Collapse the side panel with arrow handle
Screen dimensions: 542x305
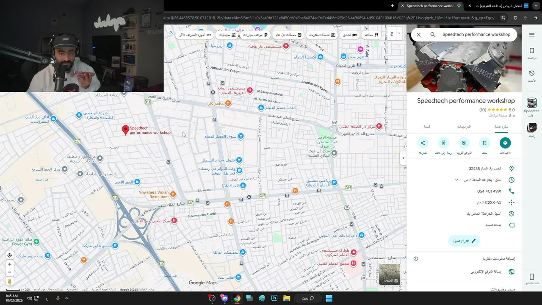pos(403,158)
